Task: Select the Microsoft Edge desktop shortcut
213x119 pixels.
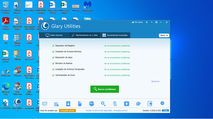Action: (6, 89)
